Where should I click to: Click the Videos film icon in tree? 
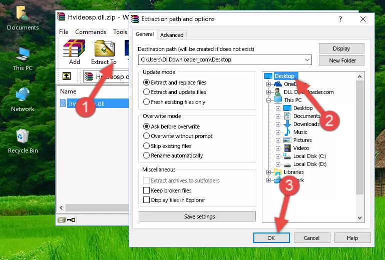click(287, 148)
